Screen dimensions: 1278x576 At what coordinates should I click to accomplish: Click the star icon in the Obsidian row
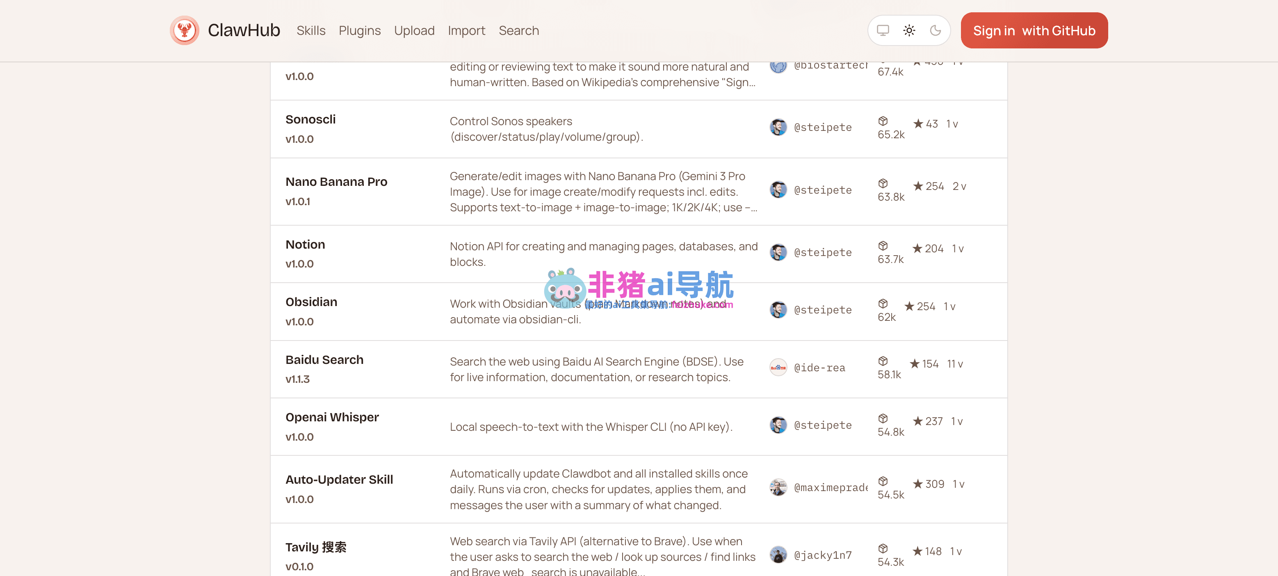pyautogui.click(x=909, y=306)
